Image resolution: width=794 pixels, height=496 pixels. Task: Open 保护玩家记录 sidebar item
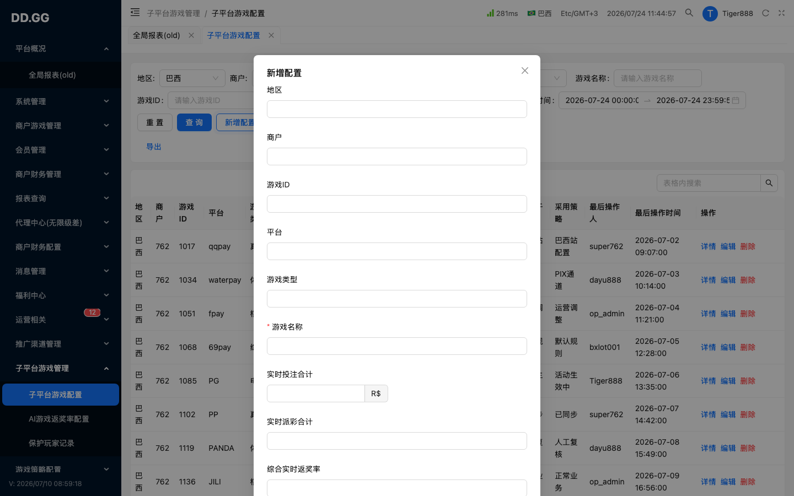click(61, 443)
